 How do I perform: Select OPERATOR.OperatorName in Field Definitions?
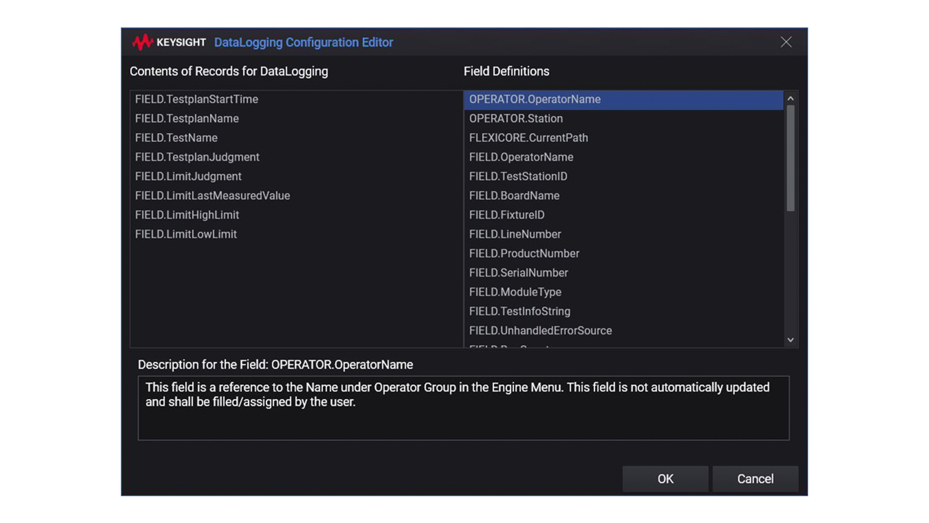click(x=535, y=99)
